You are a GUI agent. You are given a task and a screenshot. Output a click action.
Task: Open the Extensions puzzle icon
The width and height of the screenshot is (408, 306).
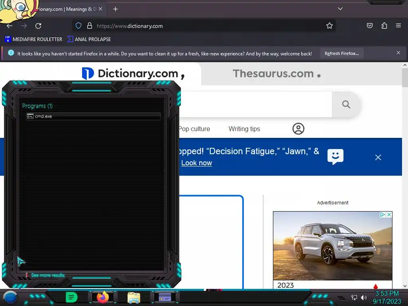pos(384,25)
